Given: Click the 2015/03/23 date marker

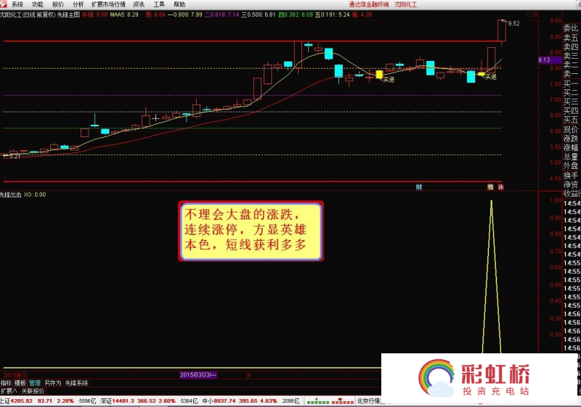Looking at the screenshot, I should (x=198, y=374).
